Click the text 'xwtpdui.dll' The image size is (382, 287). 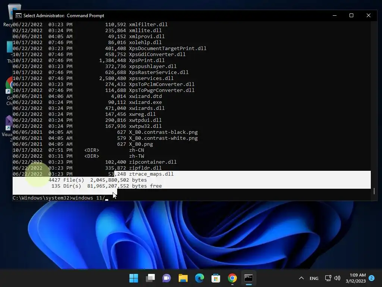click(145, 120)
